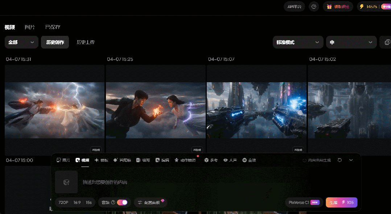Click the 04-07 15:07 timestamp
Viewport: 391px width, 214px height.
click(221, 59)
